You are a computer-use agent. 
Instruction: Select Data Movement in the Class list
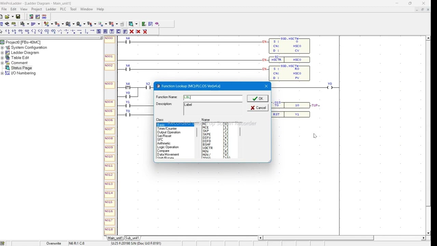coord(168,154)
